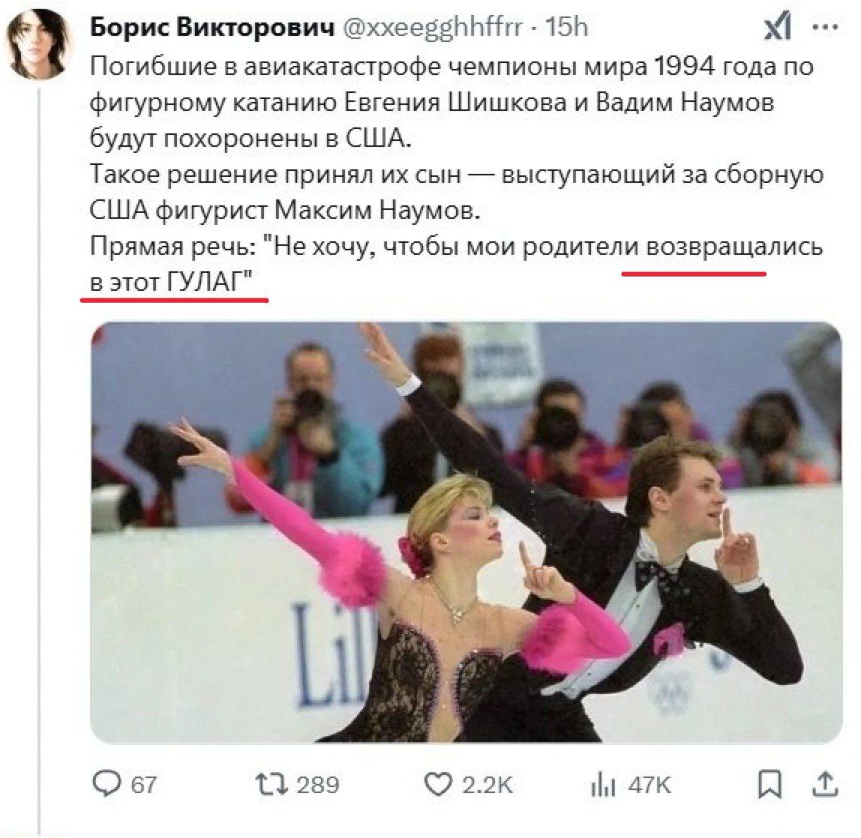Click the repost arrows icon
This screenshot has width=861, height=838.
pyautogui.click(x=271, y=784)
